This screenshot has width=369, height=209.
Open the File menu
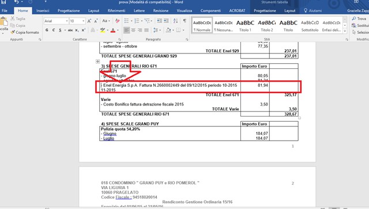pos(5,10)
